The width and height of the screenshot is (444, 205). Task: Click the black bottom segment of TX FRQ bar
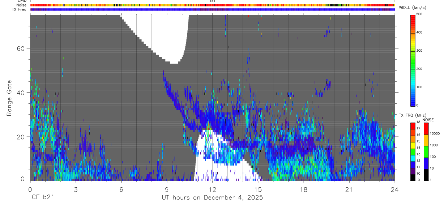[x=413, y=177]
